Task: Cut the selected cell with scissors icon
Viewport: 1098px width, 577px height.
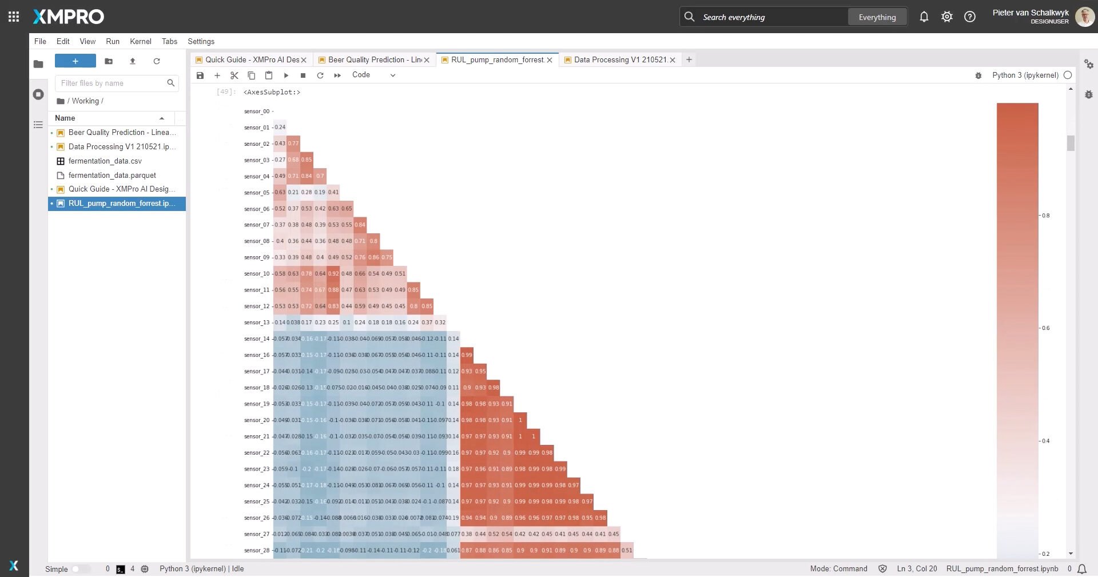Action: (x=234, y=75)
